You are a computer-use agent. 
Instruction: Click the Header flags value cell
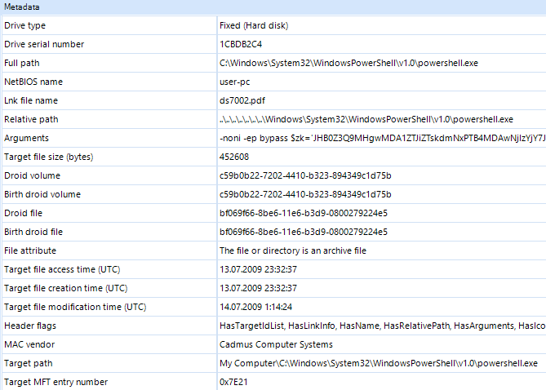click(382, 326)
